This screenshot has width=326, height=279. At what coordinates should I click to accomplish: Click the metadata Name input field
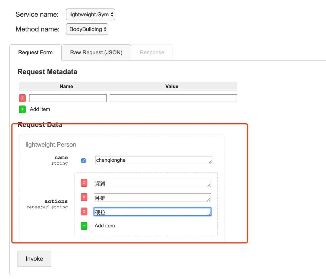(x=68, y=98)
